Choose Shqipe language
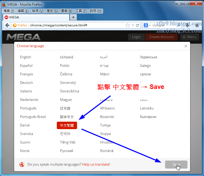 pyautogui.click(x=105, y=134)
